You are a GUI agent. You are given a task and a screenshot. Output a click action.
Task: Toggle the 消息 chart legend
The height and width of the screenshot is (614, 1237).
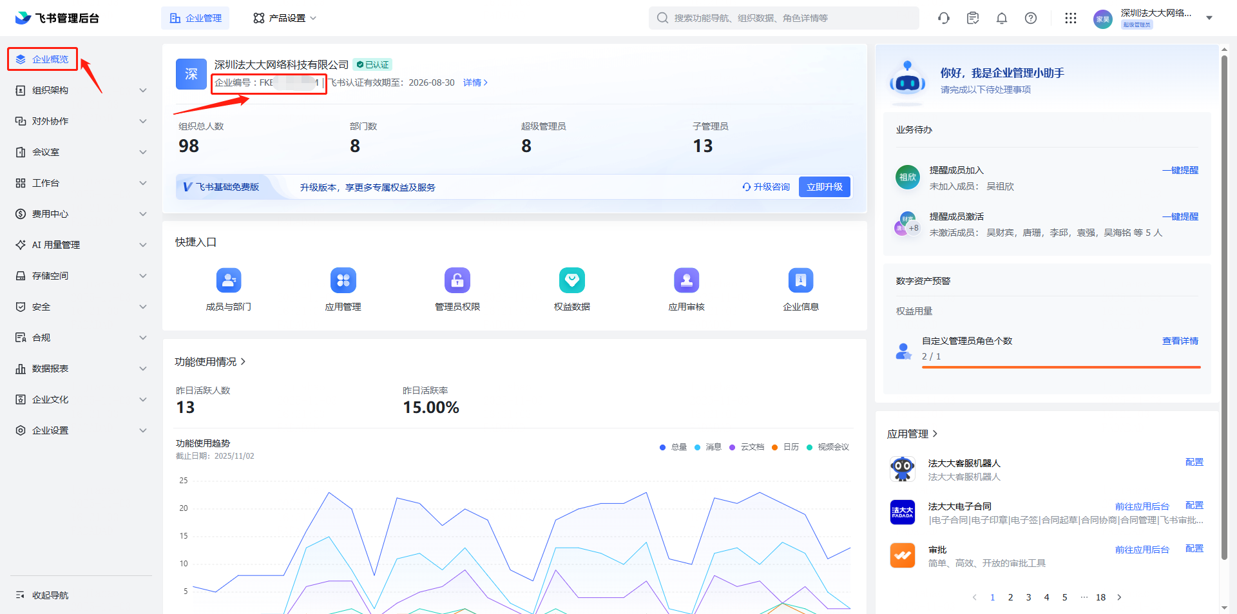pyautogui.click(x=708, y=447)
